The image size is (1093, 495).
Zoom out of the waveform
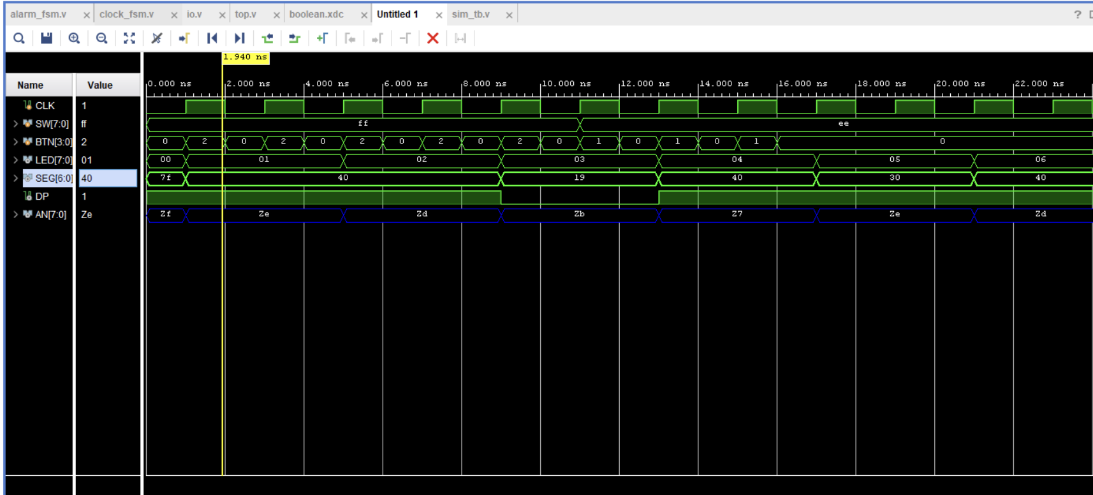(101, 38)
